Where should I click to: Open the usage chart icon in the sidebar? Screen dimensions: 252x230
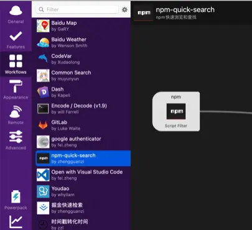[16, 222]
